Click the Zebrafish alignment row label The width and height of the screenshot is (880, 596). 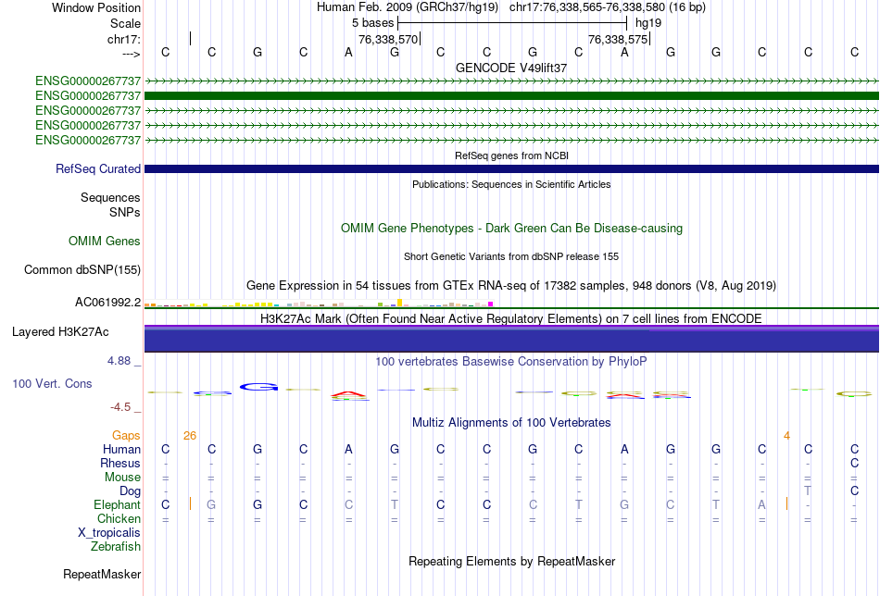116,546
